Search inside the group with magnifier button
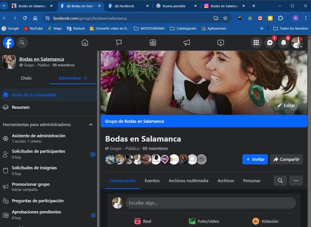311x227 pixels. pos(280,180)
